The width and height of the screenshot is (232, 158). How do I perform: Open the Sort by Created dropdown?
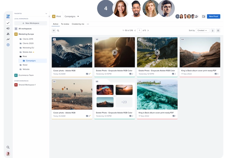point(202,30)
